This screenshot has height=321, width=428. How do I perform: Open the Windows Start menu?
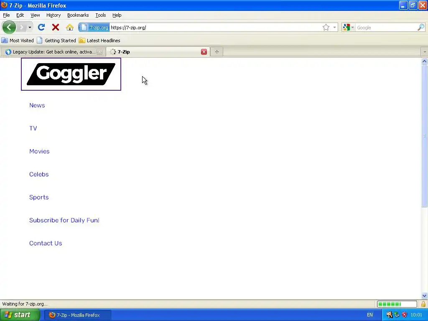tap(20, 315)
